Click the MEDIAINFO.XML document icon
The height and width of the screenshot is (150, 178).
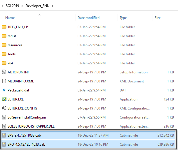click(x=4, y=81)
